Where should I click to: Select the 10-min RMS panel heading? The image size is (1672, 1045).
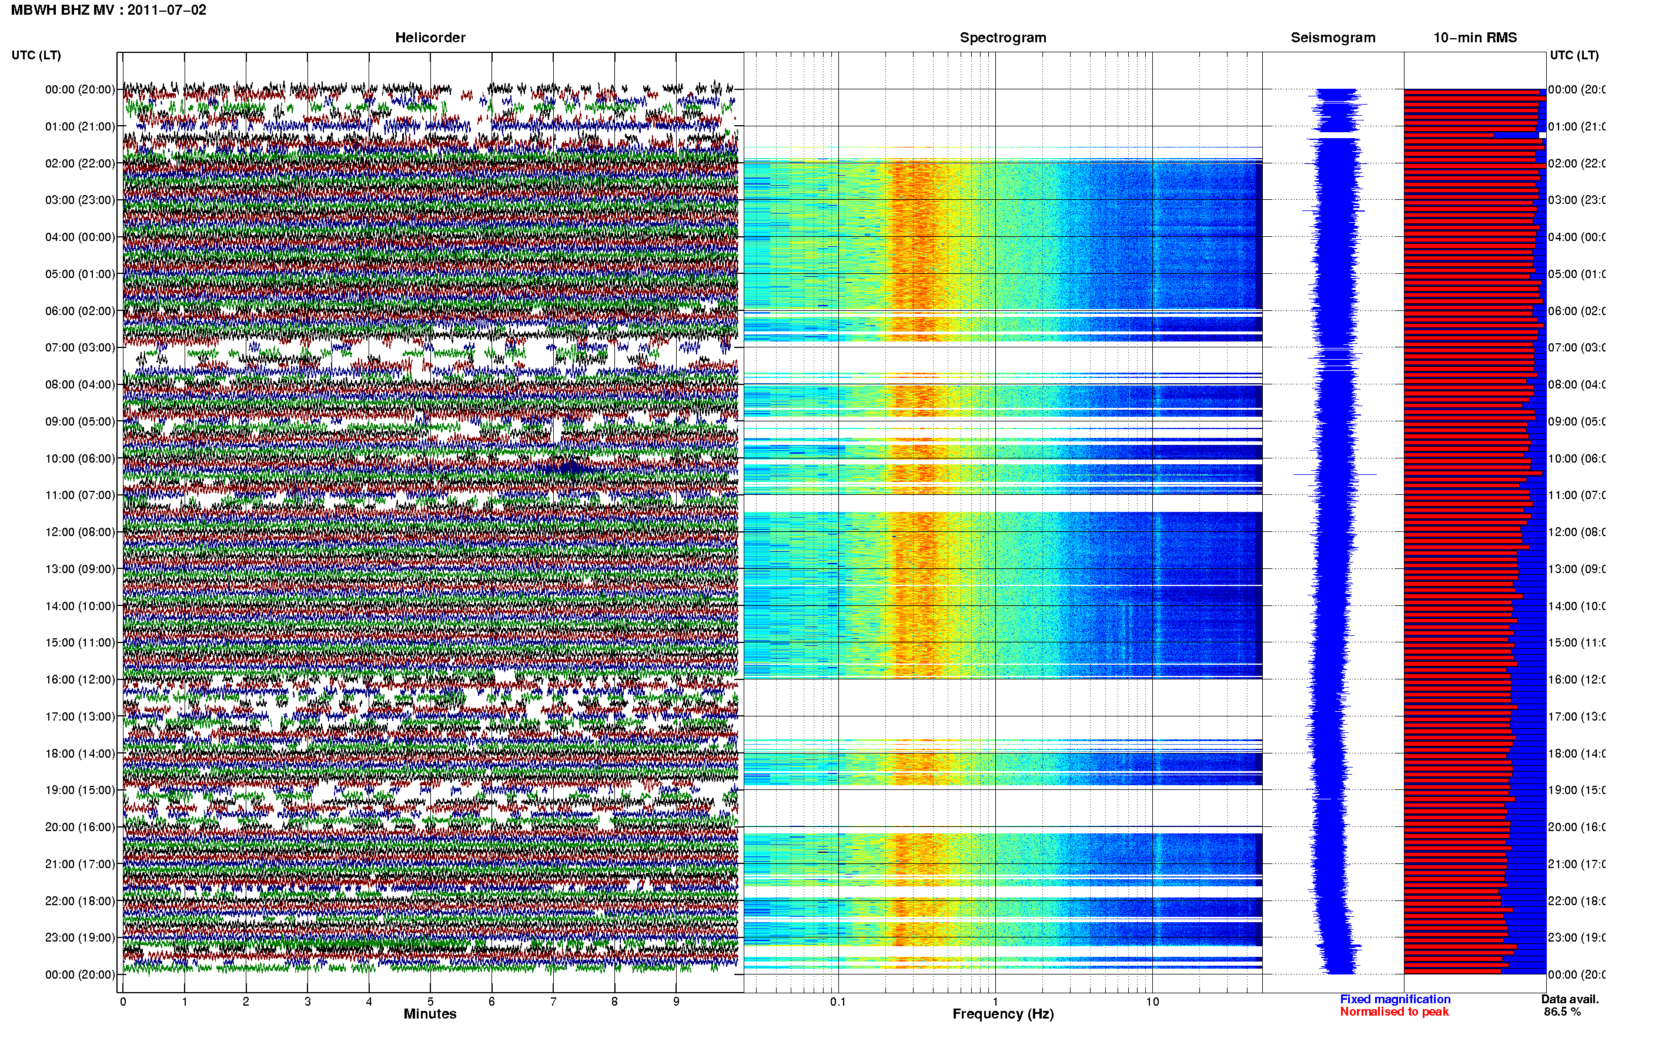(1475, 38)
